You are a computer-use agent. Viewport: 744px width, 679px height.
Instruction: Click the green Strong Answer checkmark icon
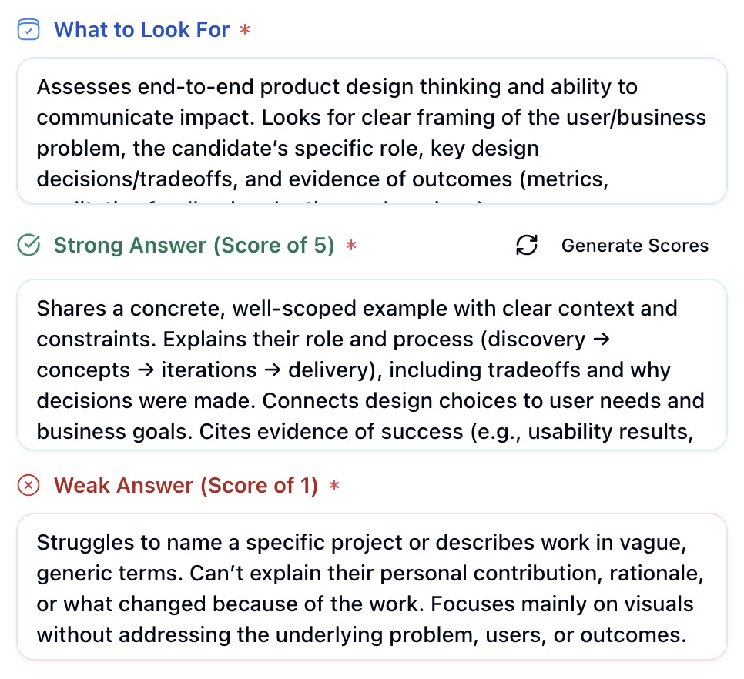pos(28,246)
